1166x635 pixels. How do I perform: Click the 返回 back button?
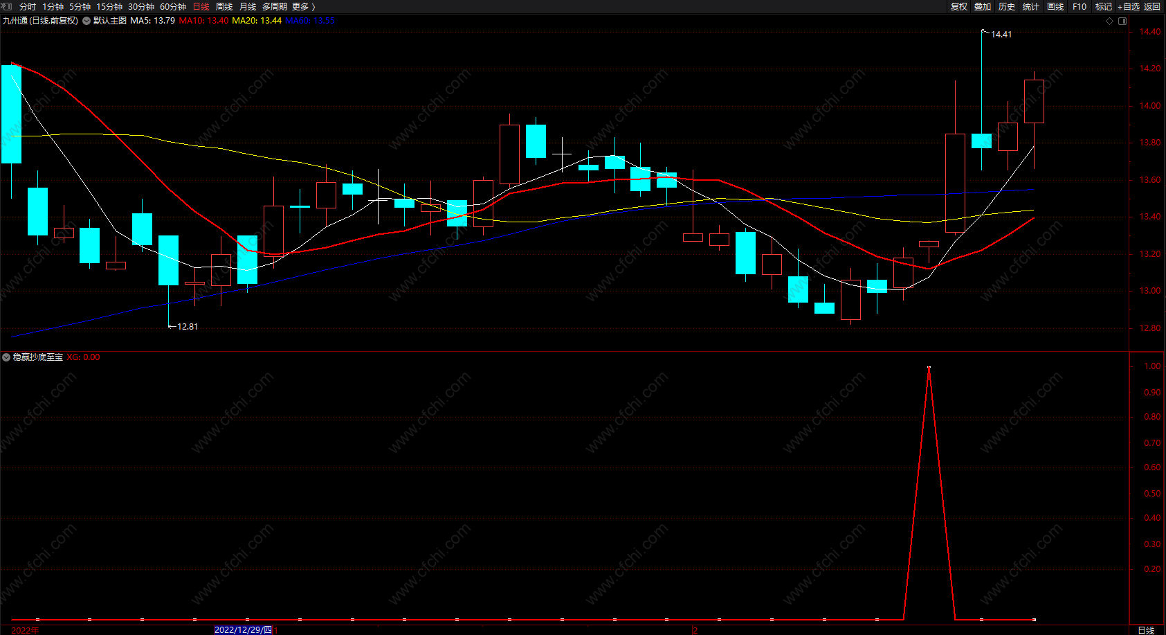[x=1152, y=6]
